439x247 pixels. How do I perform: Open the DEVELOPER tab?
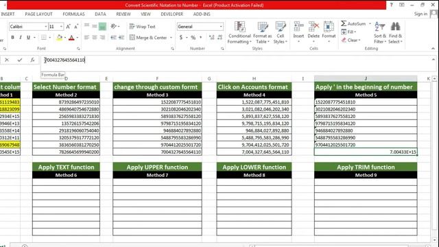172,14
